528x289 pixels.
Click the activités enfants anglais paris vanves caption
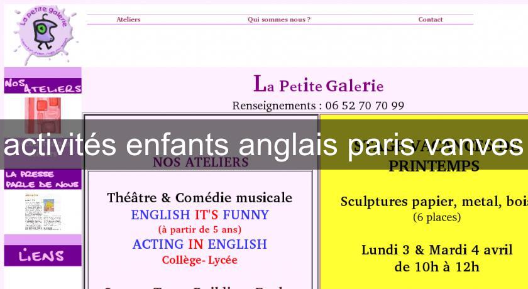click(263, 145)
